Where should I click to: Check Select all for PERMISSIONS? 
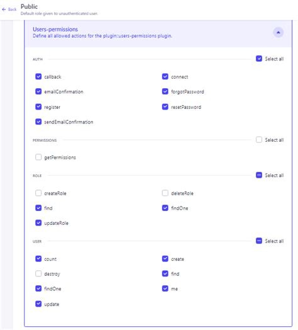(259, 140)
